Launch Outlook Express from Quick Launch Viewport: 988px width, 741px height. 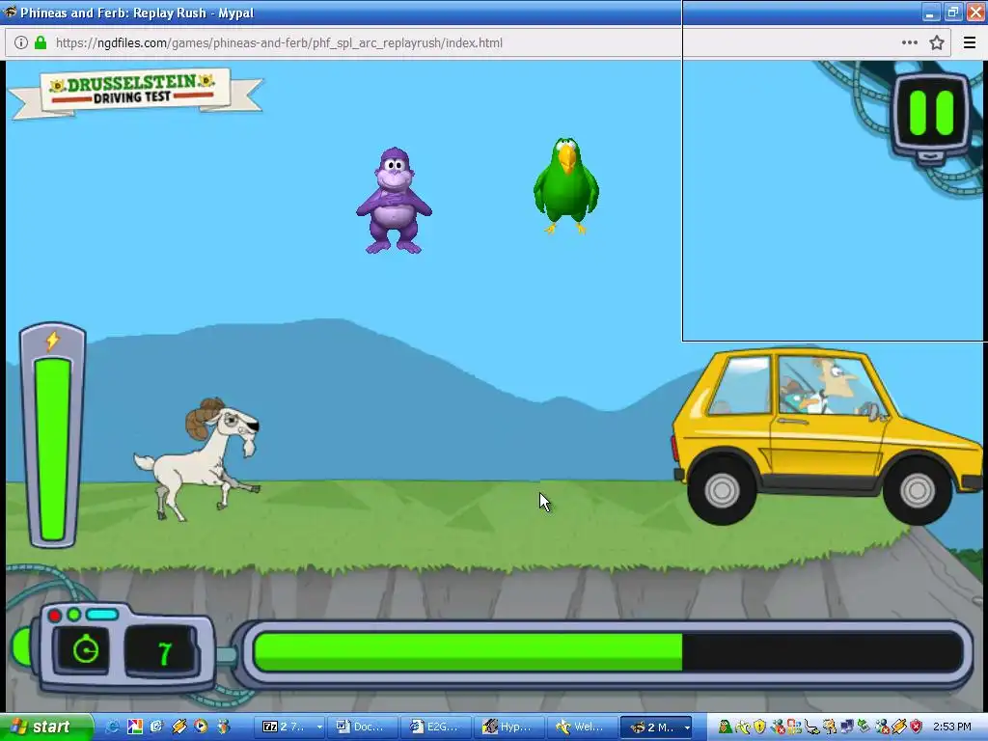156,727
